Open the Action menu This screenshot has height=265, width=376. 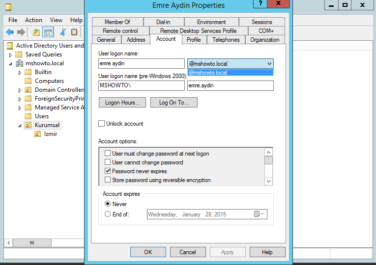click(33, 20)
